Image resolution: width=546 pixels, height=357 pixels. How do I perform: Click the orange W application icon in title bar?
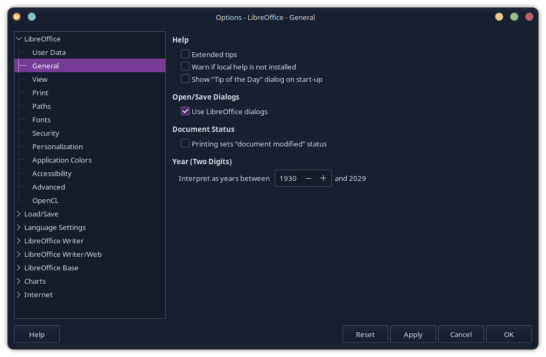[x=17, y=17]
